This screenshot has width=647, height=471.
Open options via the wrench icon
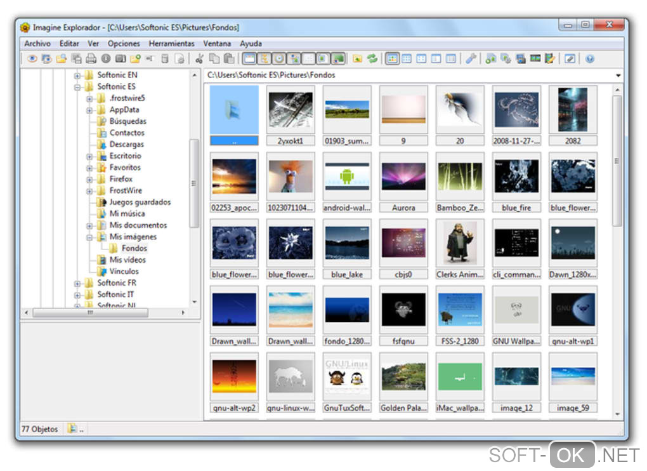point(470,59)
